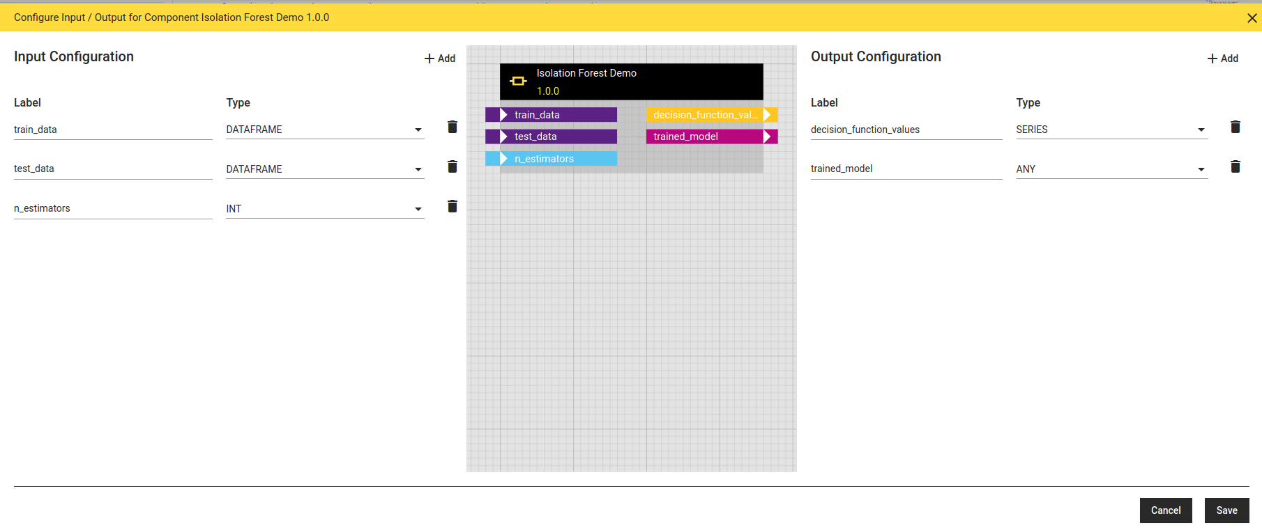Screen dimensions: 1262x532
Task: Delete the decision_function_values output row
Action: point(1236,127)
